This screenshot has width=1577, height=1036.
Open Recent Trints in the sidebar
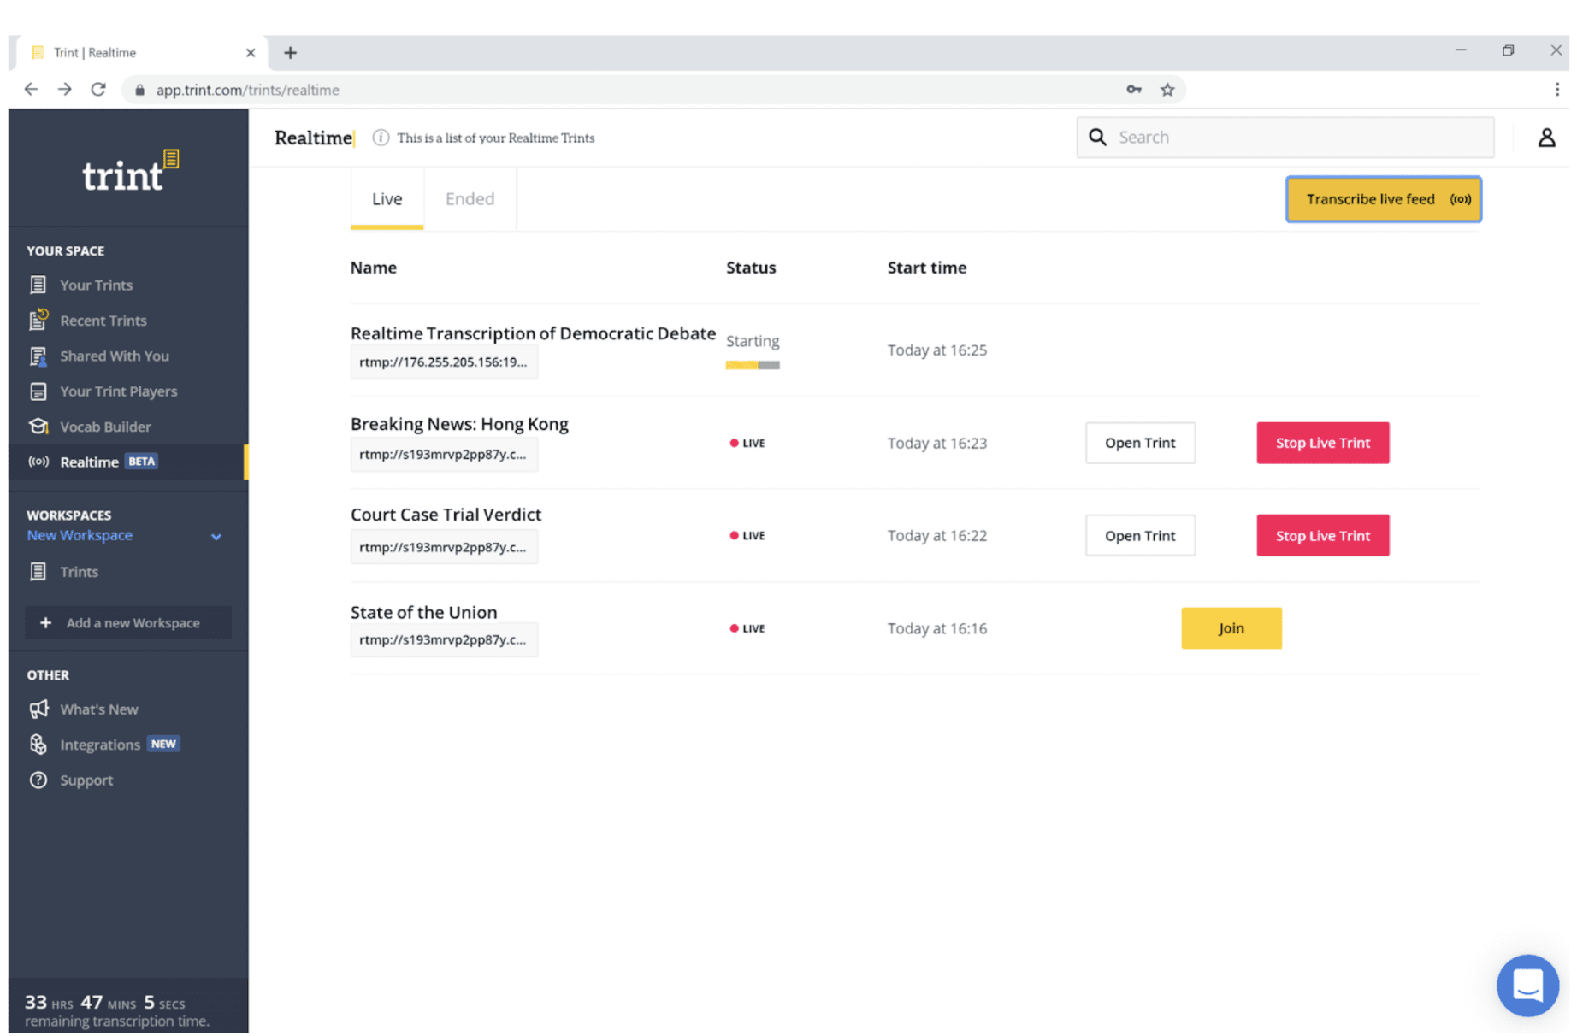click(103, 321)
